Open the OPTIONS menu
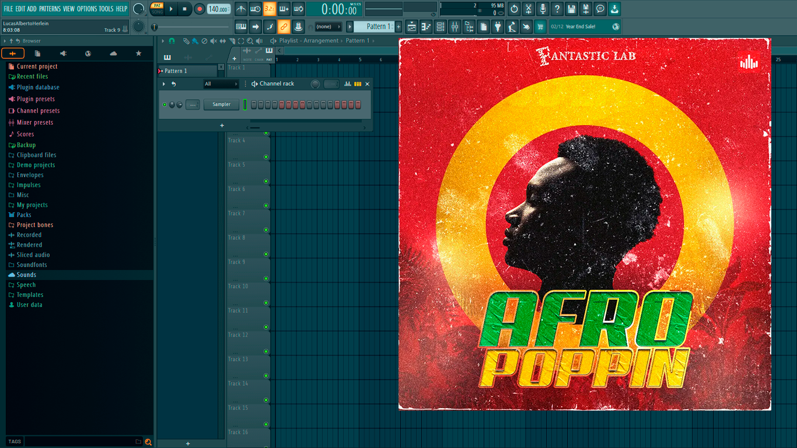This screenshot has width=797, height=448. pyautogui.click(x=87, y=9)
